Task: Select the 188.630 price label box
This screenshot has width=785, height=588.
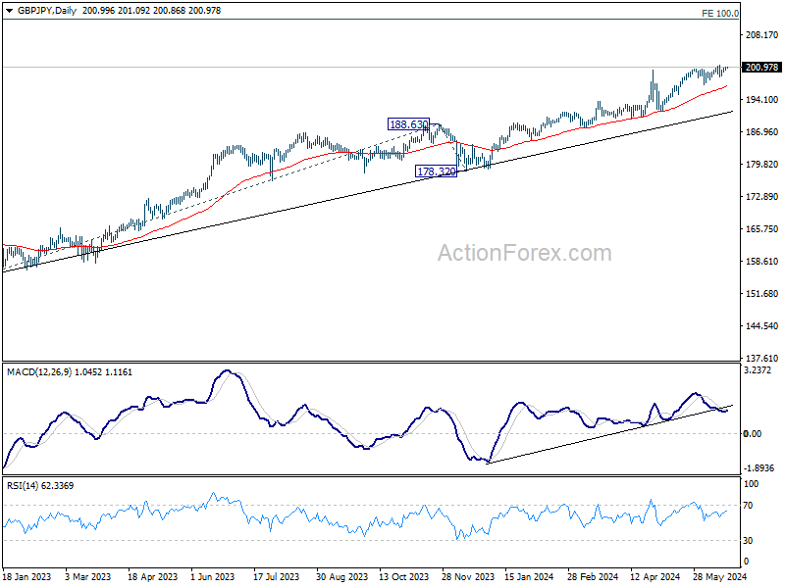Action: click(408, 124)
